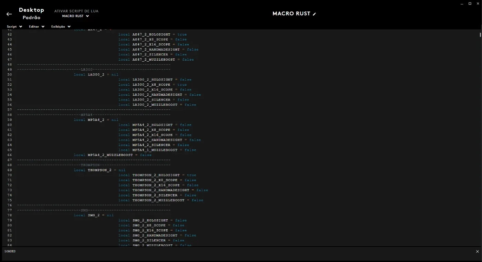The height and width of the screenshot is (262, 482).
Task: Click line MP5A4_2_X8_SCOPE = false
Action: coord(154,130)
